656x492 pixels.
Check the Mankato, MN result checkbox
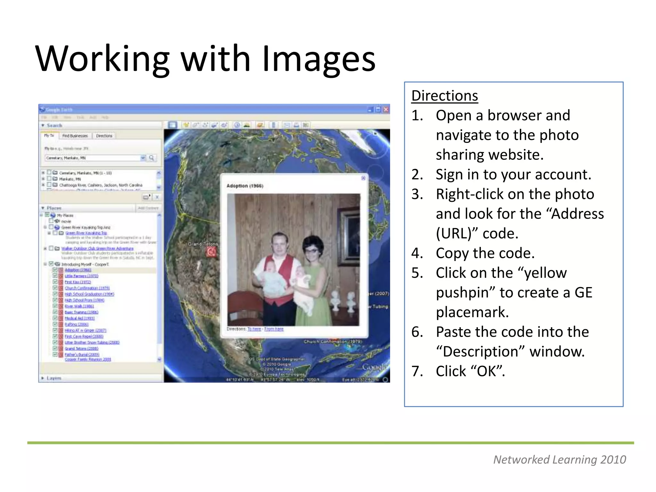(x=49, y=179)
